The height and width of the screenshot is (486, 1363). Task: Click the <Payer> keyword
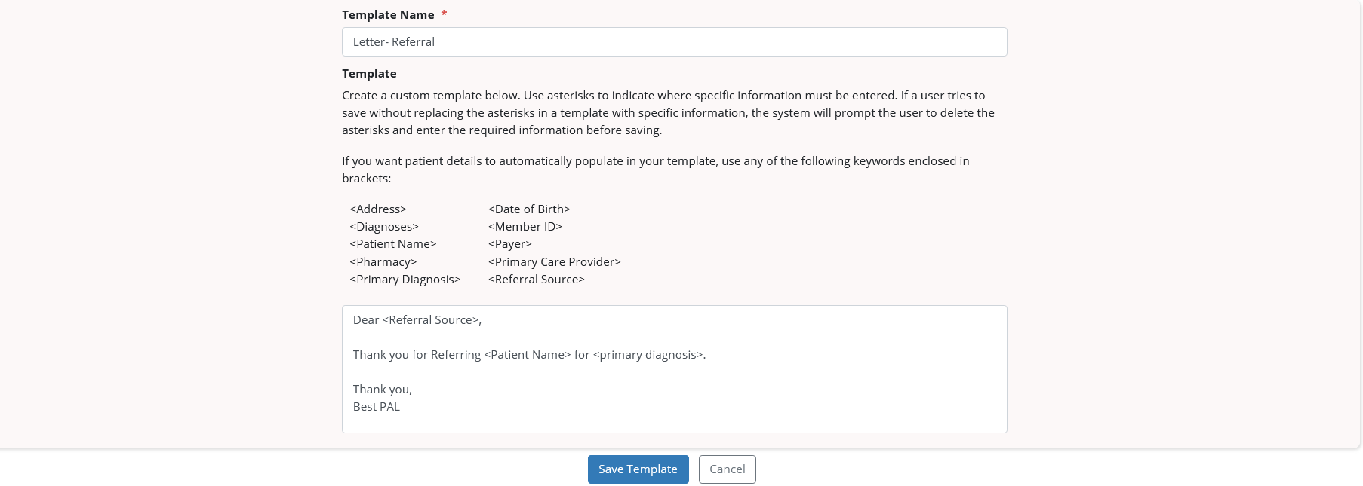click(x=510, y=244)
